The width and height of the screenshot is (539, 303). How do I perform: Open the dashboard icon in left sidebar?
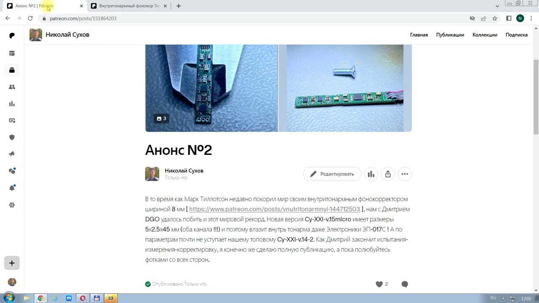point(12,53)
